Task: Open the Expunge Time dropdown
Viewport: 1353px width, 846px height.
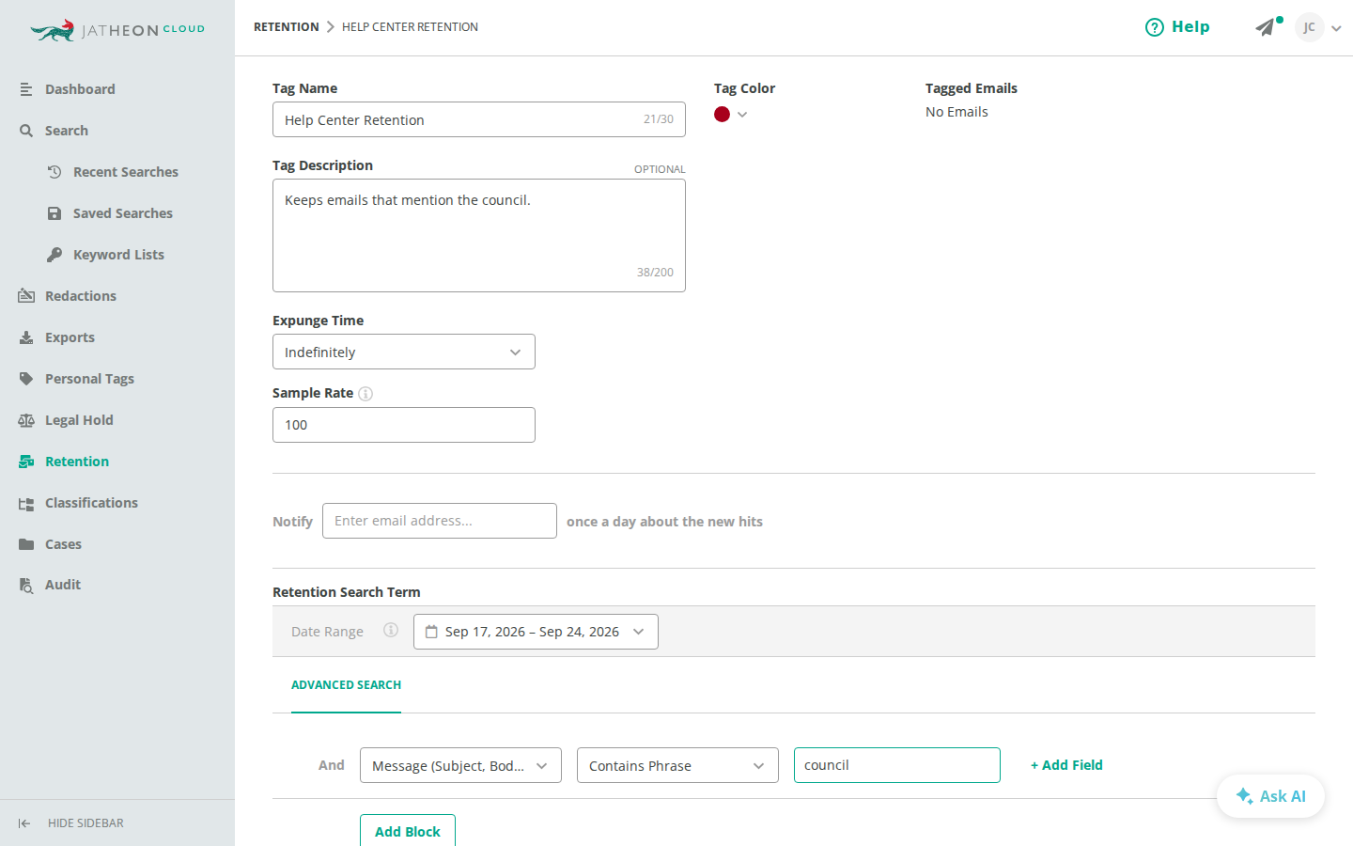Action: pos(404,352)
